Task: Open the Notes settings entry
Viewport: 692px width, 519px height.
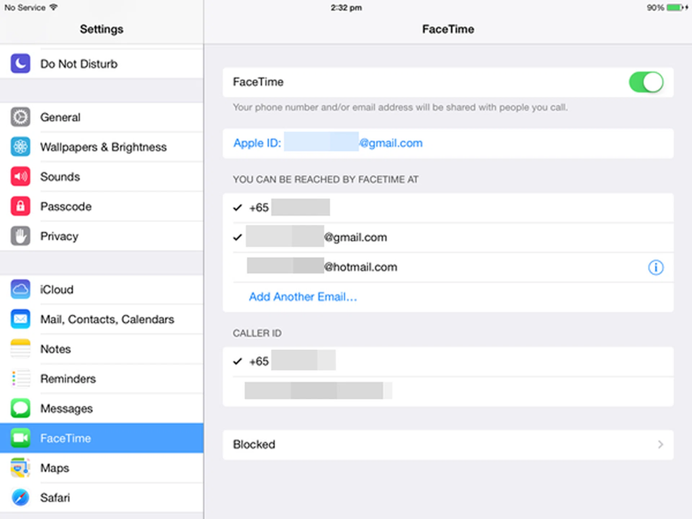Action: click(56, 349)
